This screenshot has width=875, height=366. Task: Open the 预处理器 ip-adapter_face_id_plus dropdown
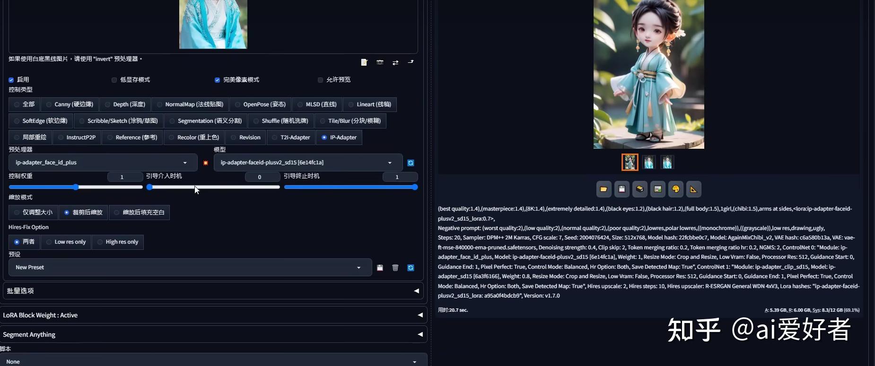[x=103, y=162]
